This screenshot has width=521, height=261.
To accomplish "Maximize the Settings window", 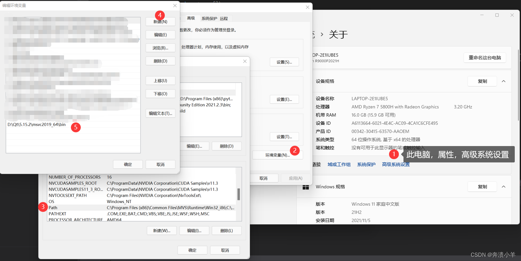I will coord(497,15).
